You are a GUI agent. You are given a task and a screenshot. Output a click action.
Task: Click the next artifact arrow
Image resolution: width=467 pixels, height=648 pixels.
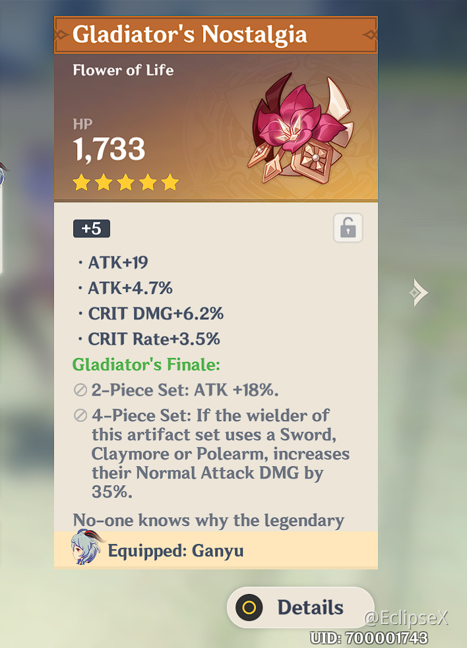pos(419,293)
